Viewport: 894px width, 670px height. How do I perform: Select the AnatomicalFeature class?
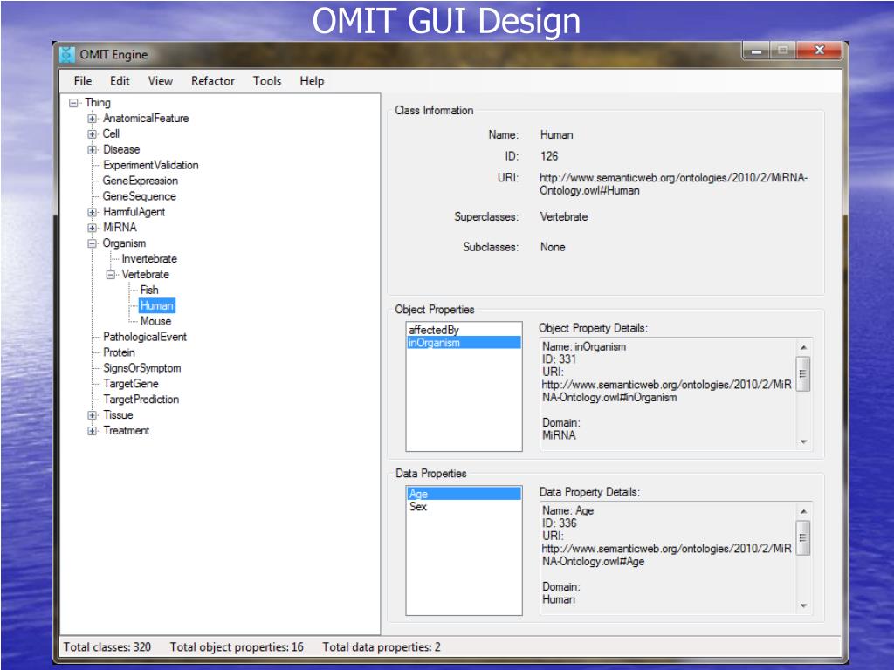point(146,118)
